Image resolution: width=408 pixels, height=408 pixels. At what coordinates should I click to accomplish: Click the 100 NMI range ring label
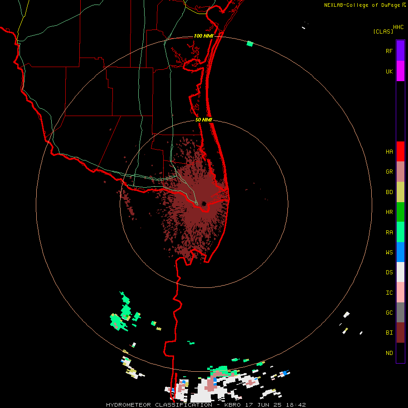[x=204, y=36]
